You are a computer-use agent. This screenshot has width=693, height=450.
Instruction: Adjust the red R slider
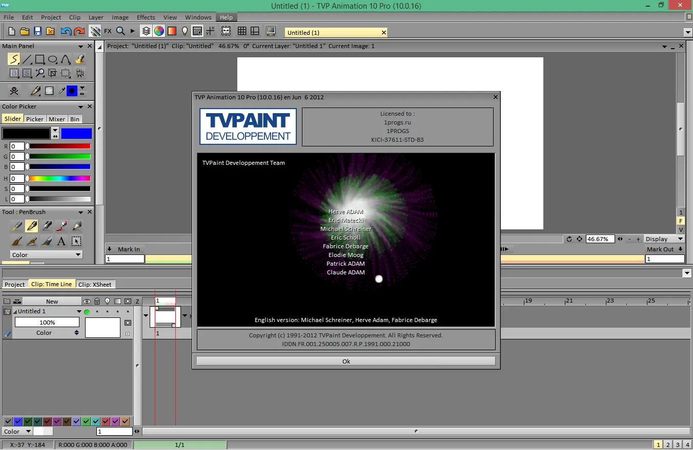click(x=59, y=146)
